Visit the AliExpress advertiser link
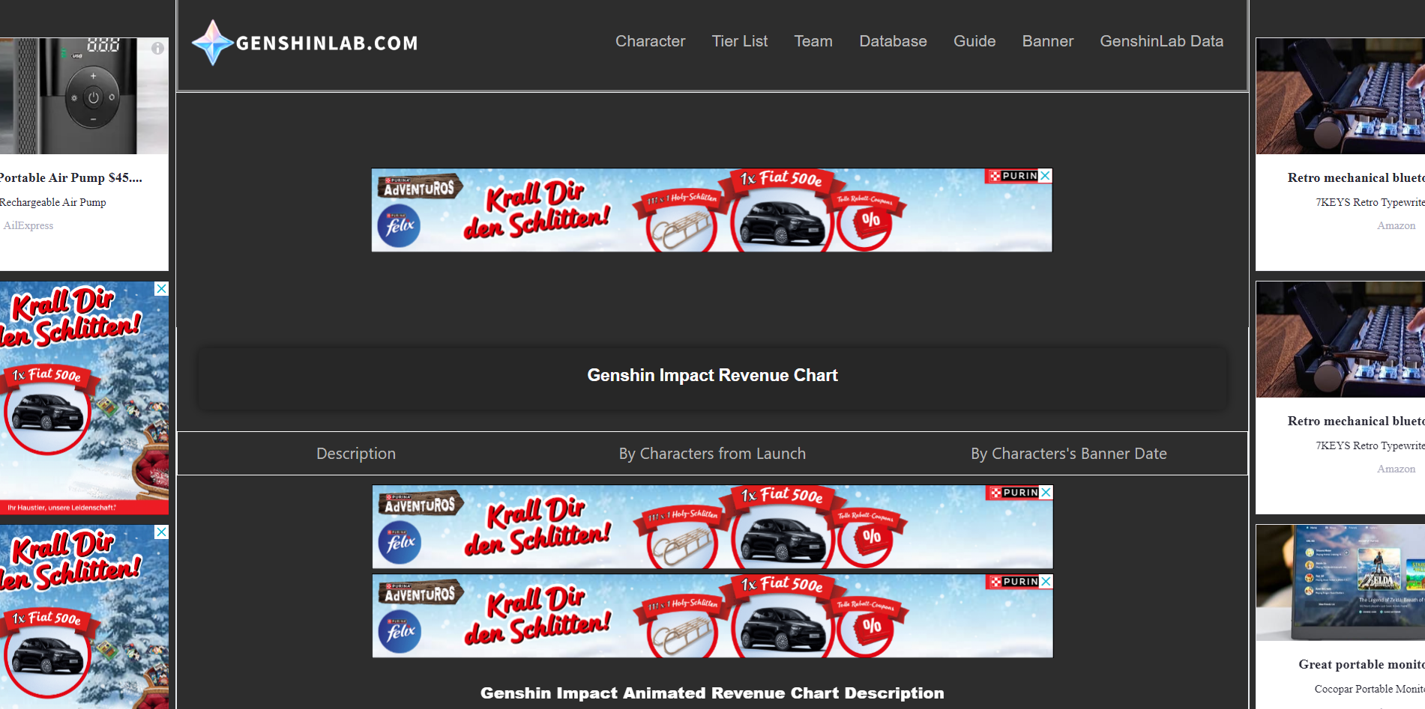Viewport: 1425px width, 709px height. point(28,225)
